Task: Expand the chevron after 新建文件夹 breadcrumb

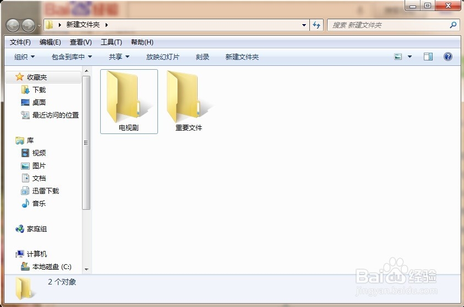Action: (x=106, y=25)
